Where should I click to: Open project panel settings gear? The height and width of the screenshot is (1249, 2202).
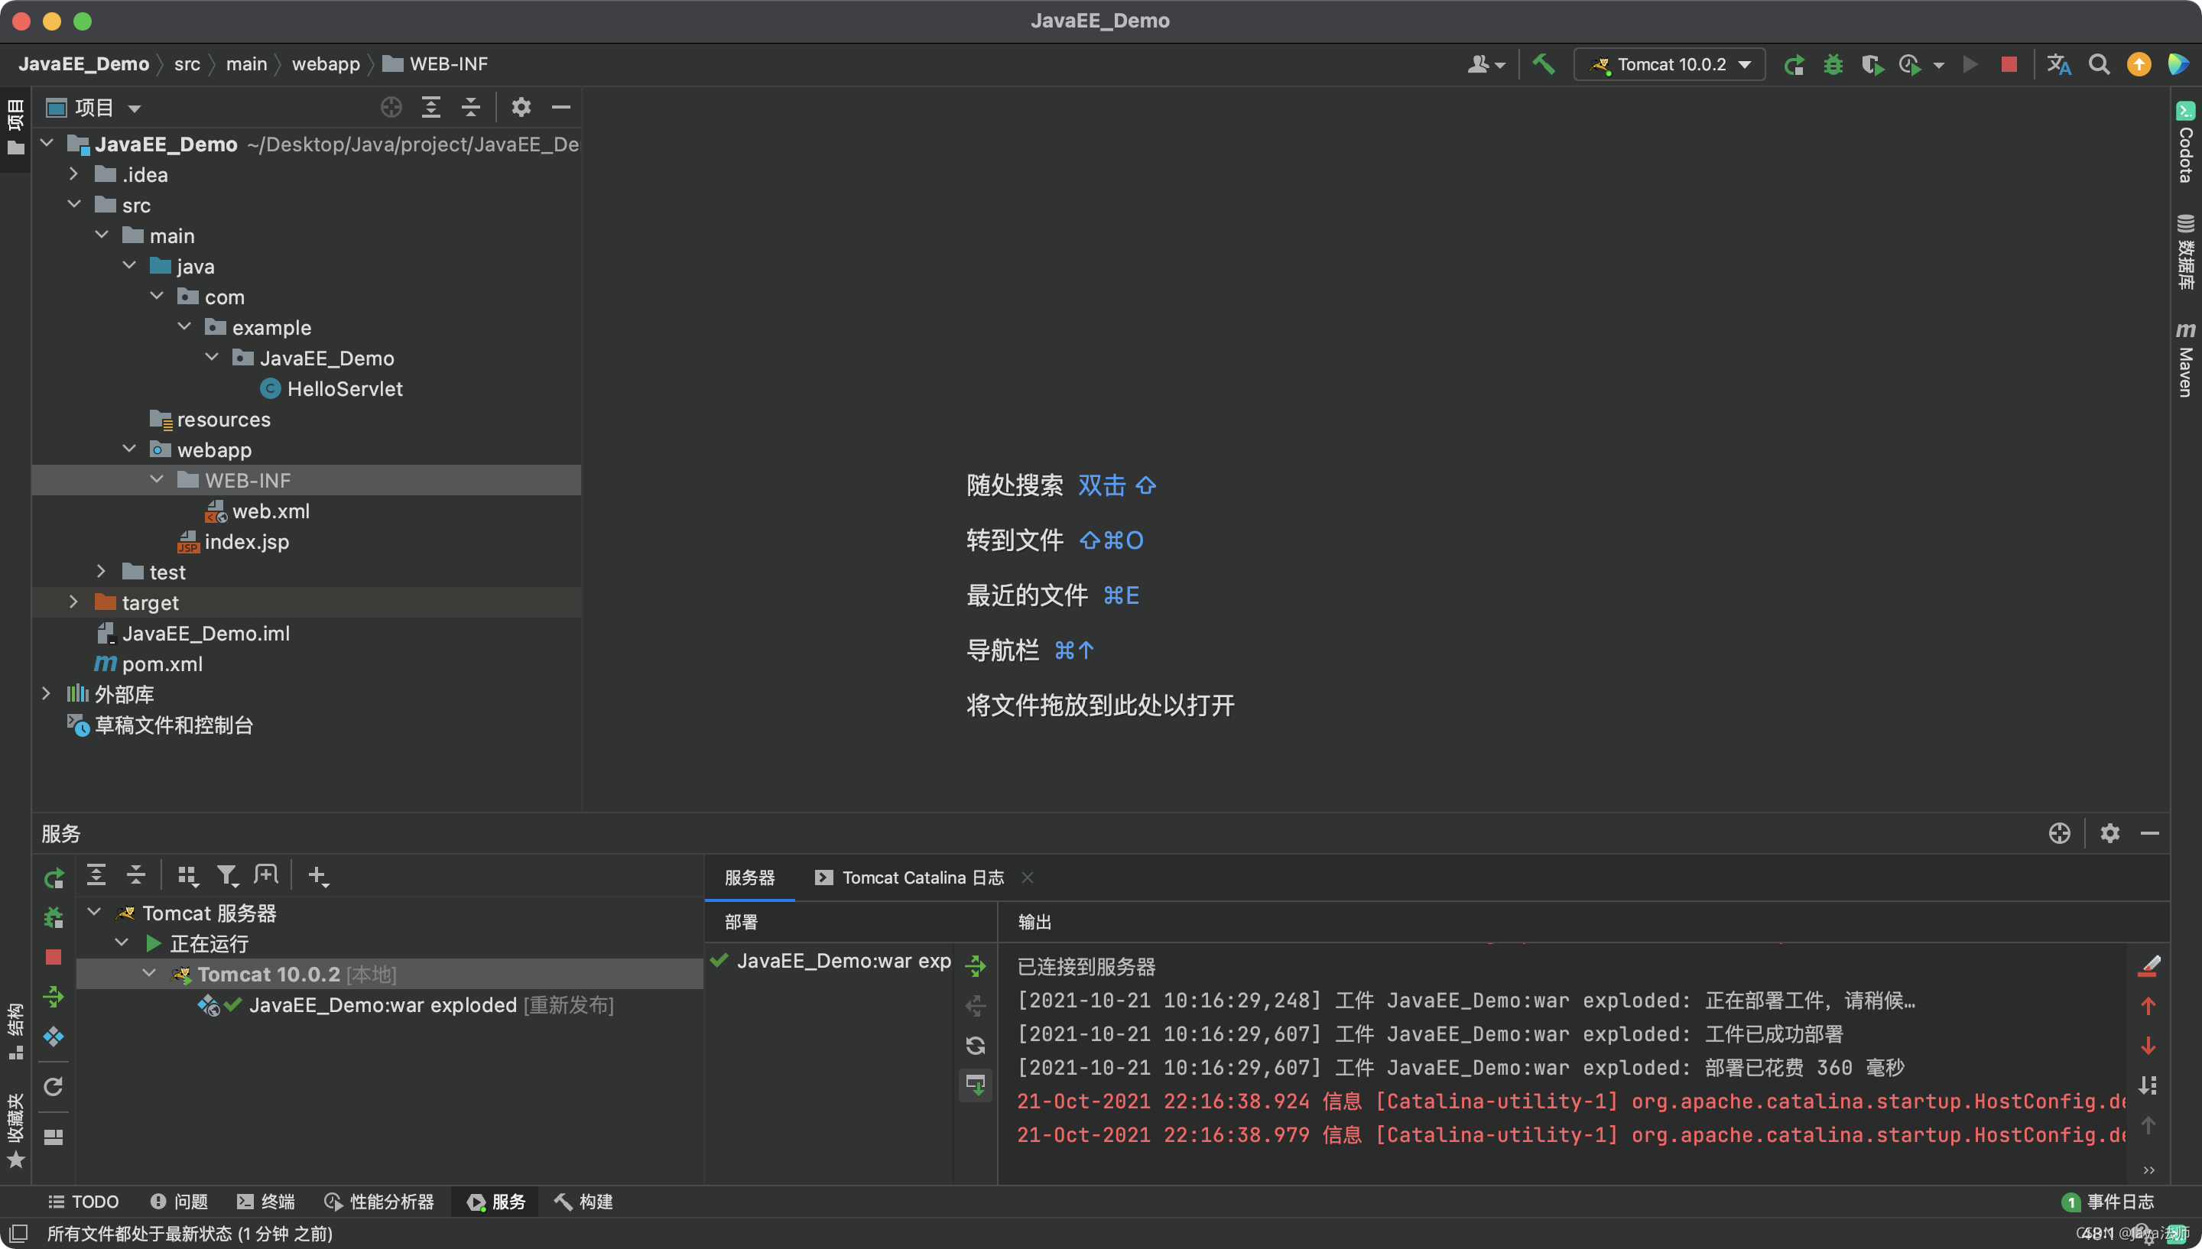click(x=521, y=107)
